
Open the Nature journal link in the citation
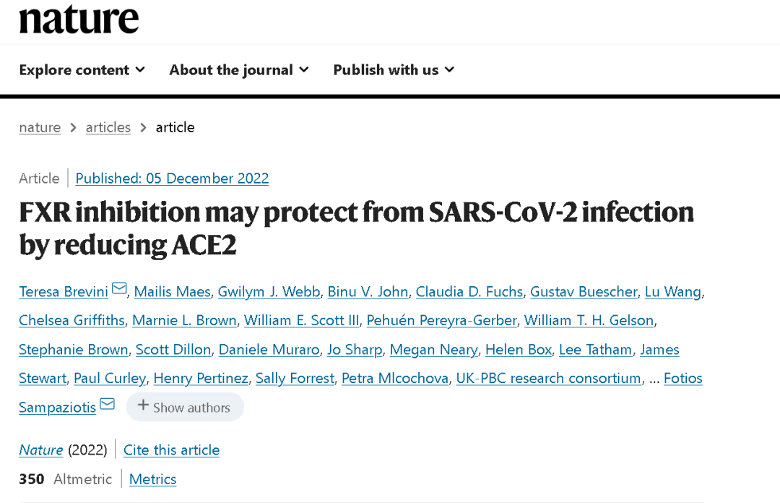coord(40,450)
